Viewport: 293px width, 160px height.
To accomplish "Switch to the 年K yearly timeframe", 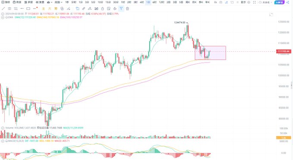I will click(x=207, y=2).
